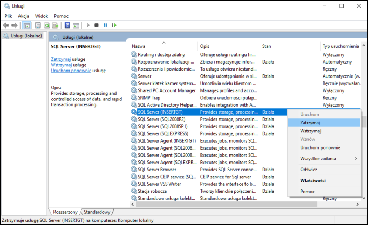Click the vertical scrollbar up arrow
The height and width of the screenshot is (225, 368).
coord(364,45)
